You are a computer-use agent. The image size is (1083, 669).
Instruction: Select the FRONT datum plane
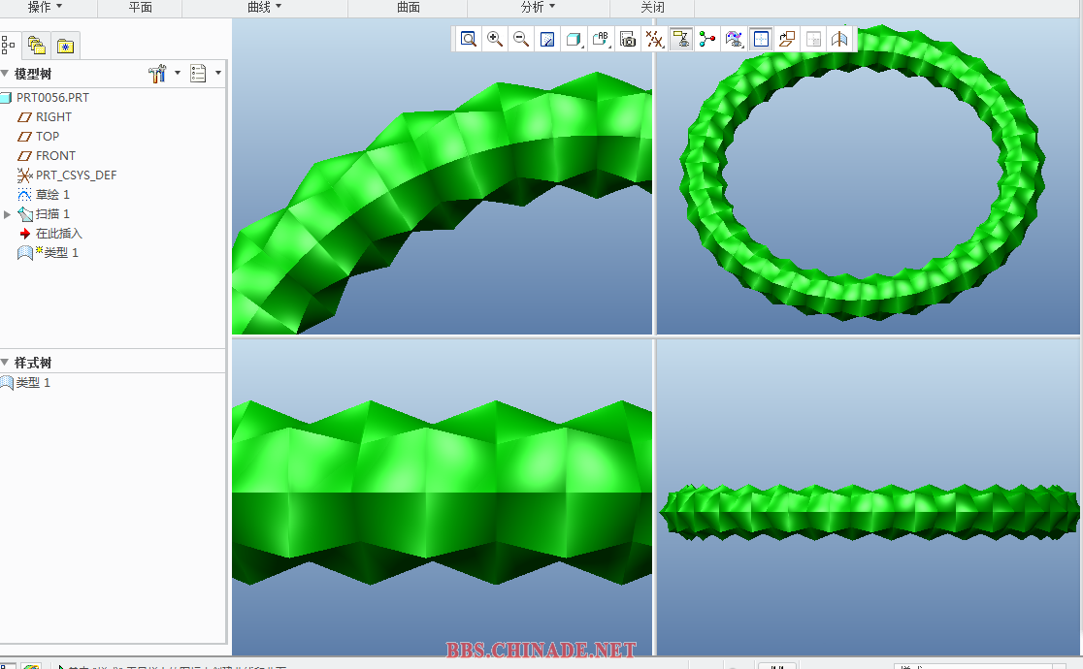55,155
